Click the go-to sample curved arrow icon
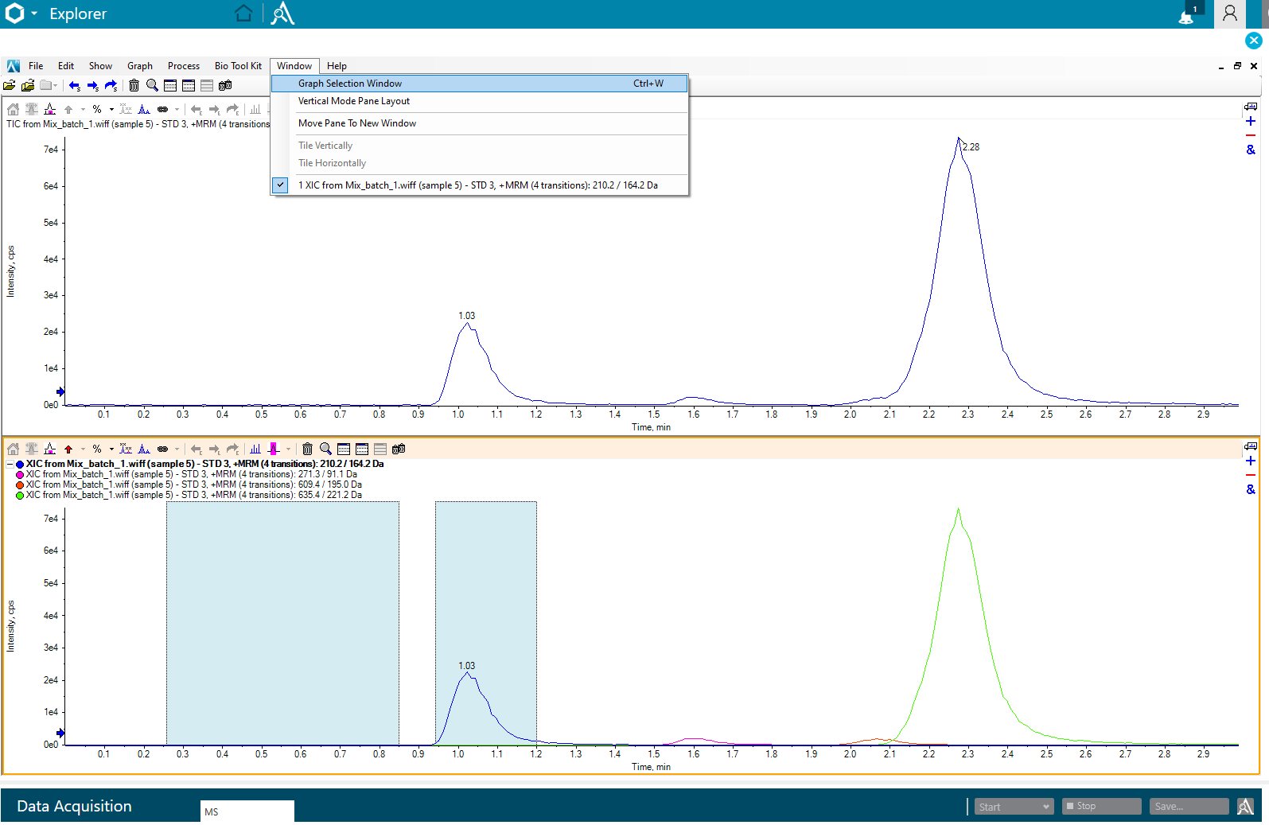 tap(111, 85)
